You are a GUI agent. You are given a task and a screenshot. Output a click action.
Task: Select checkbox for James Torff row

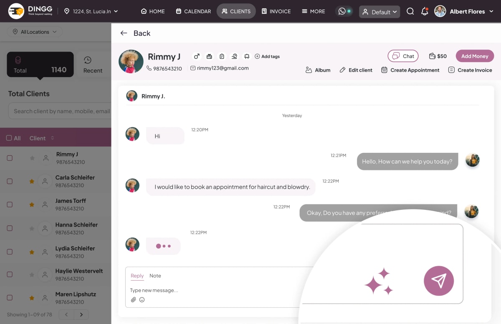point(10,205)
